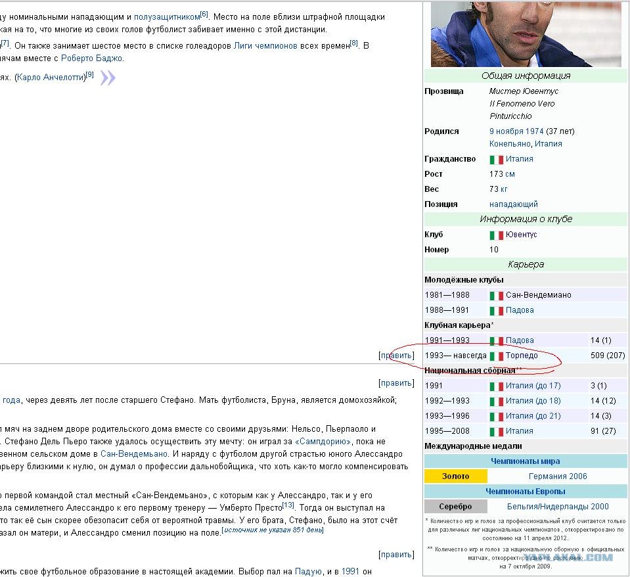Follow the Чемпионаты мира header link
Image resolution: width=630 pixels, height=577 pixels.
click(x=525, y=461)
